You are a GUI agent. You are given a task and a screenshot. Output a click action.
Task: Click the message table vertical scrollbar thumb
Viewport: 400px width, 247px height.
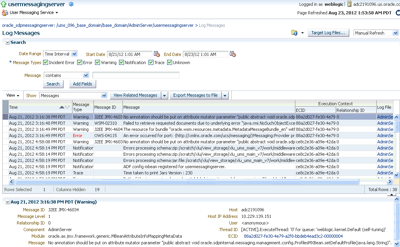click(396, 127)
